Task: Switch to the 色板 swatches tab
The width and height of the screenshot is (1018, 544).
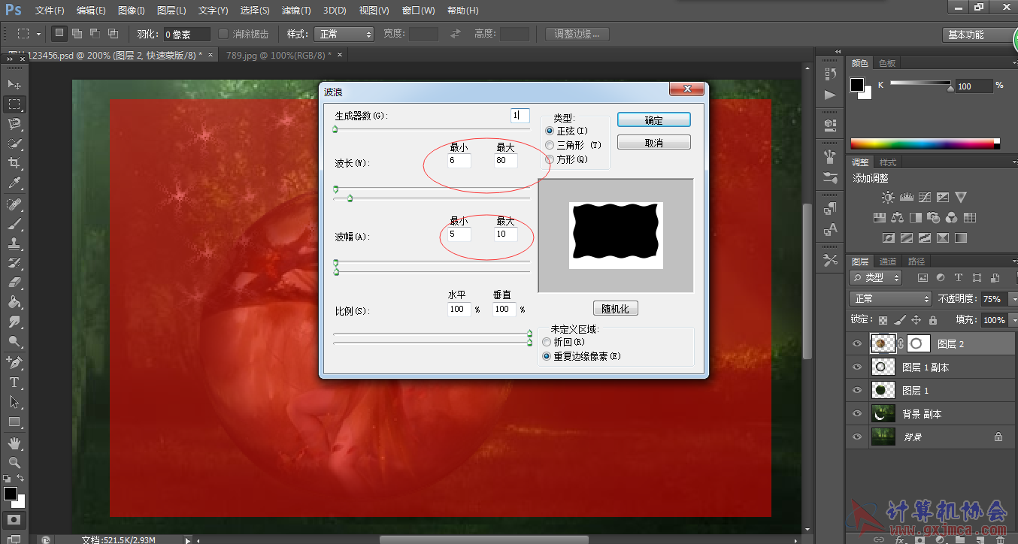Action: pyautogui.click(x=887, y=63)
